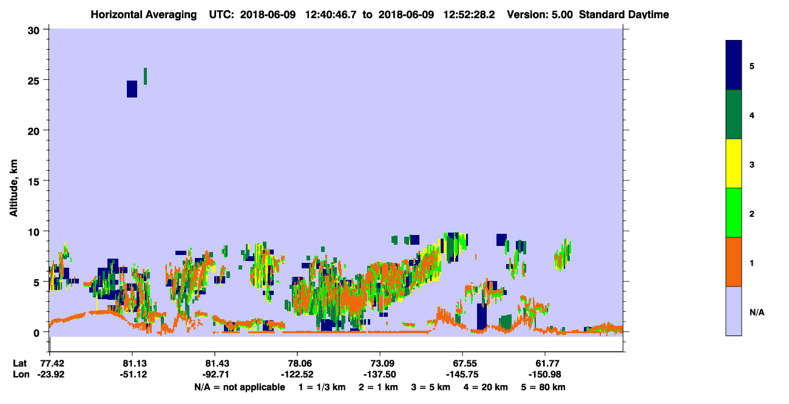
Task: Click the 'N/A' label beside the colorbar
Action: [x=756, y=313]
